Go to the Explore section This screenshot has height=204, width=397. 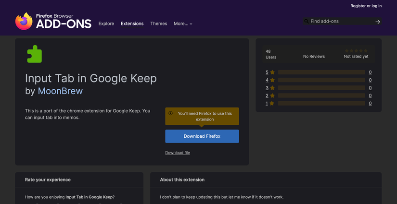pos(106,24)
